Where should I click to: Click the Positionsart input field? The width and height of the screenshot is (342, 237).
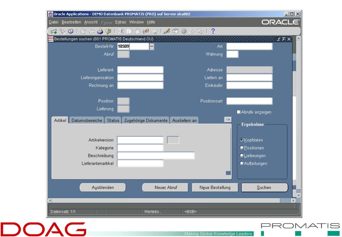249,101
